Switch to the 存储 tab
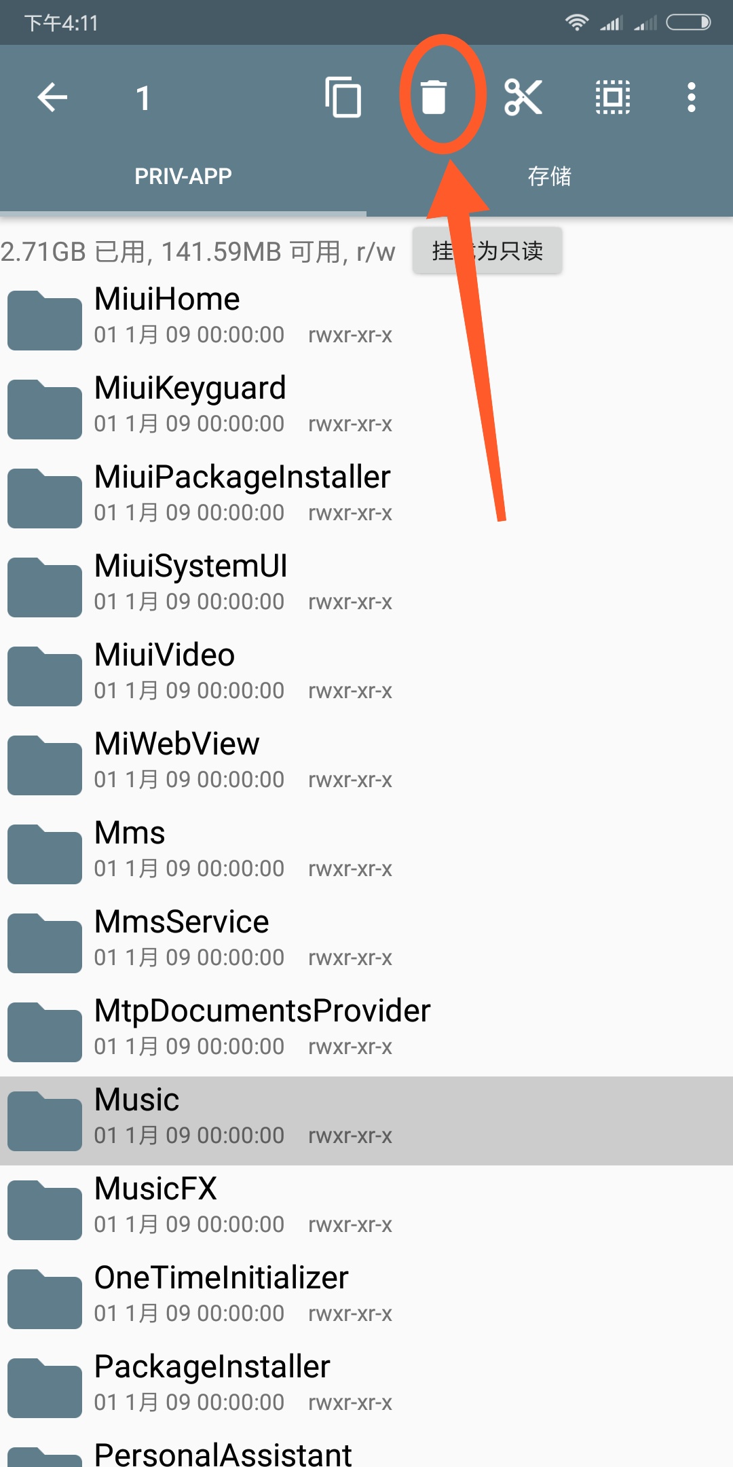Viewport: 733px width, 1467px height. (x=550, y=177)
